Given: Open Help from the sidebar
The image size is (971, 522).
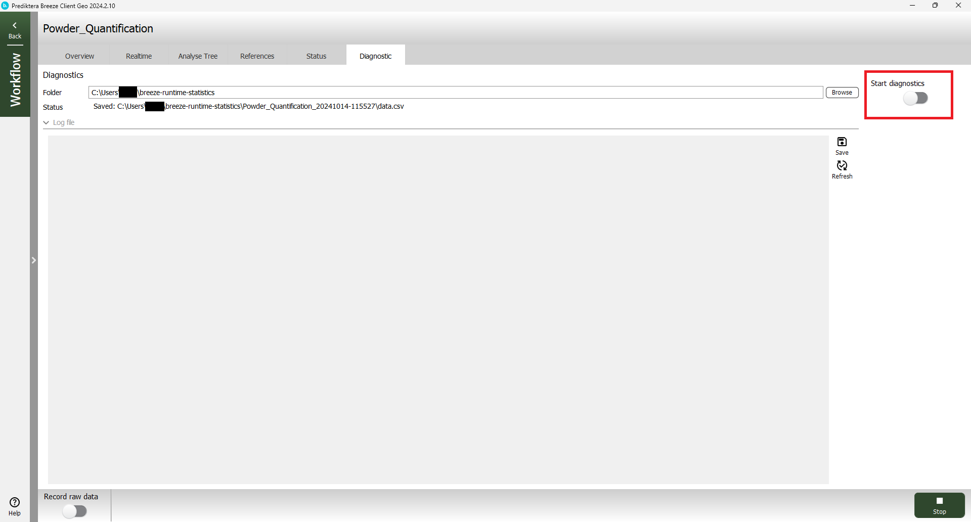Looking at the screenshot, I should click(x=15, y=505).
